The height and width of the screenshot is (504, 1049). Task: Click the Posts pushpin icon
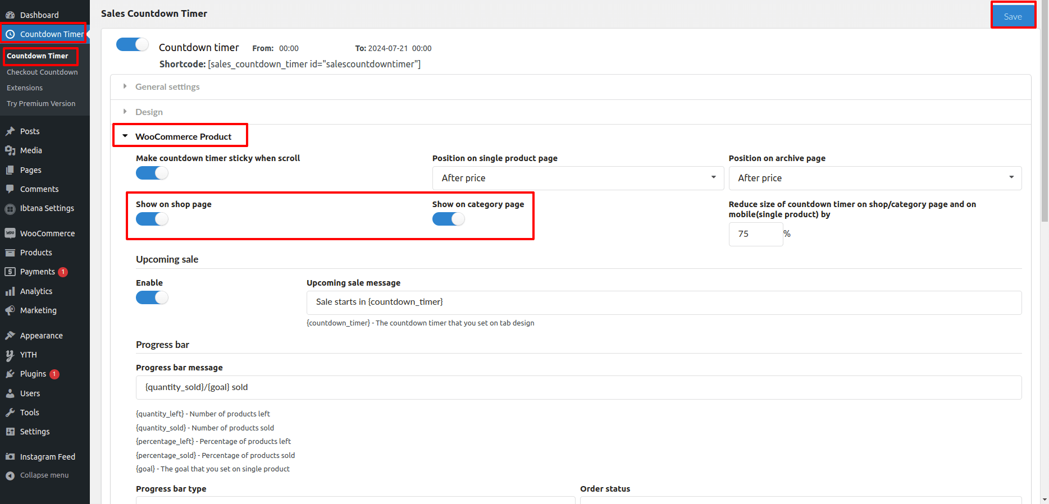pos(10,131)
